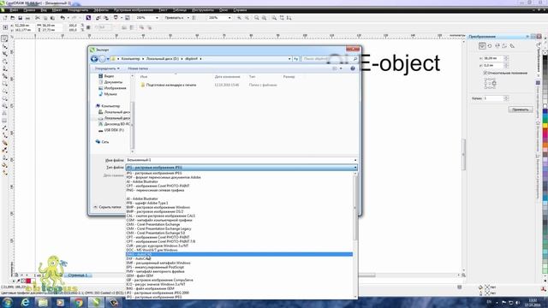Select the Crop tool in the toolbox
This screenshot has height=308, width=548.
(4, 54)
